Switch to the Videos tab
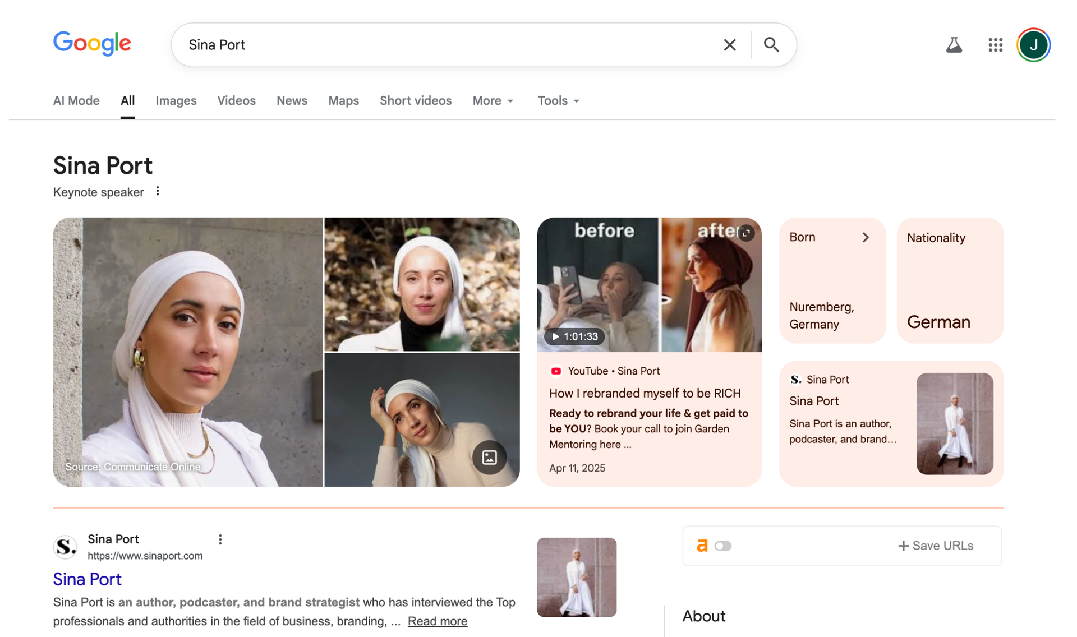1077x637 pixels. click(x=236, y=101)
